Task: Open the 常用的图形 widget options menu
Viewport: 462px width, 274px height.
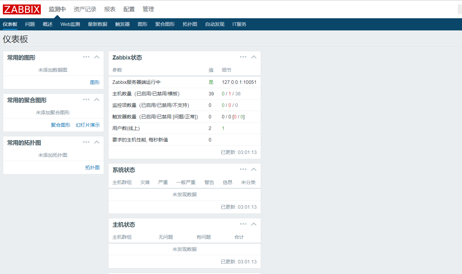Action: tap(86, 57)
